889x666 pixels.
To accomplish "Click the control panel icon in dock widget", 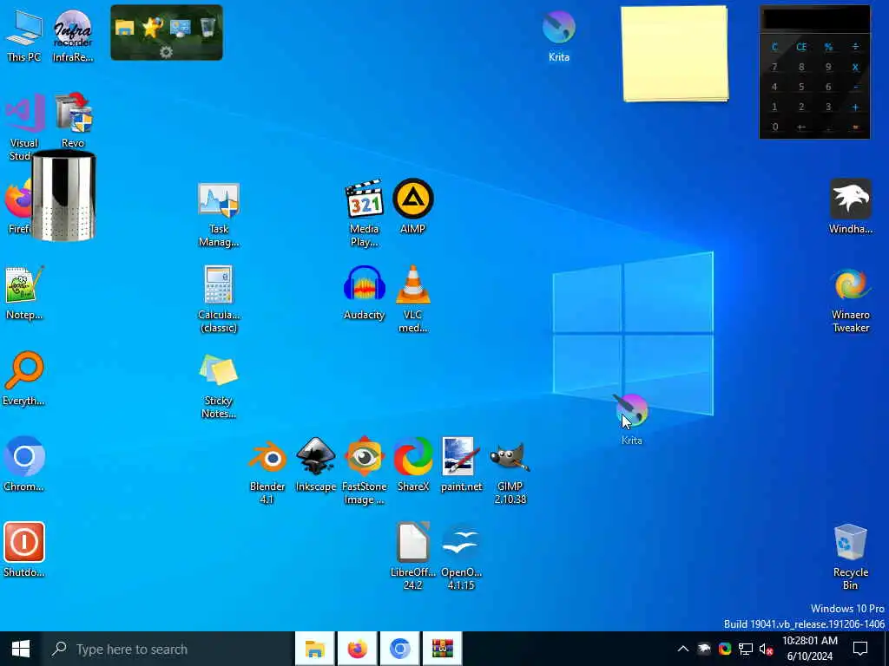I will pos(180,27).
